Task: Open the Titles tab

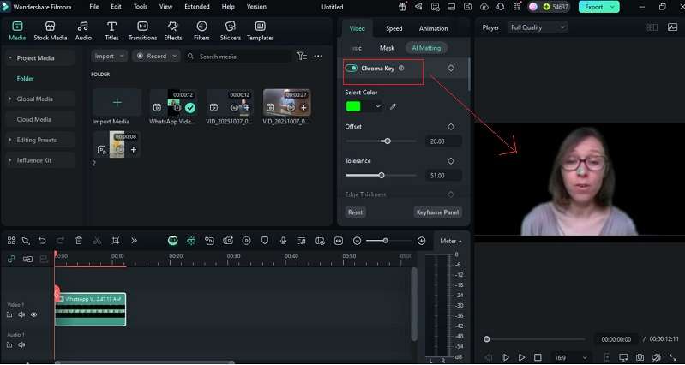Action: [111, 31]
